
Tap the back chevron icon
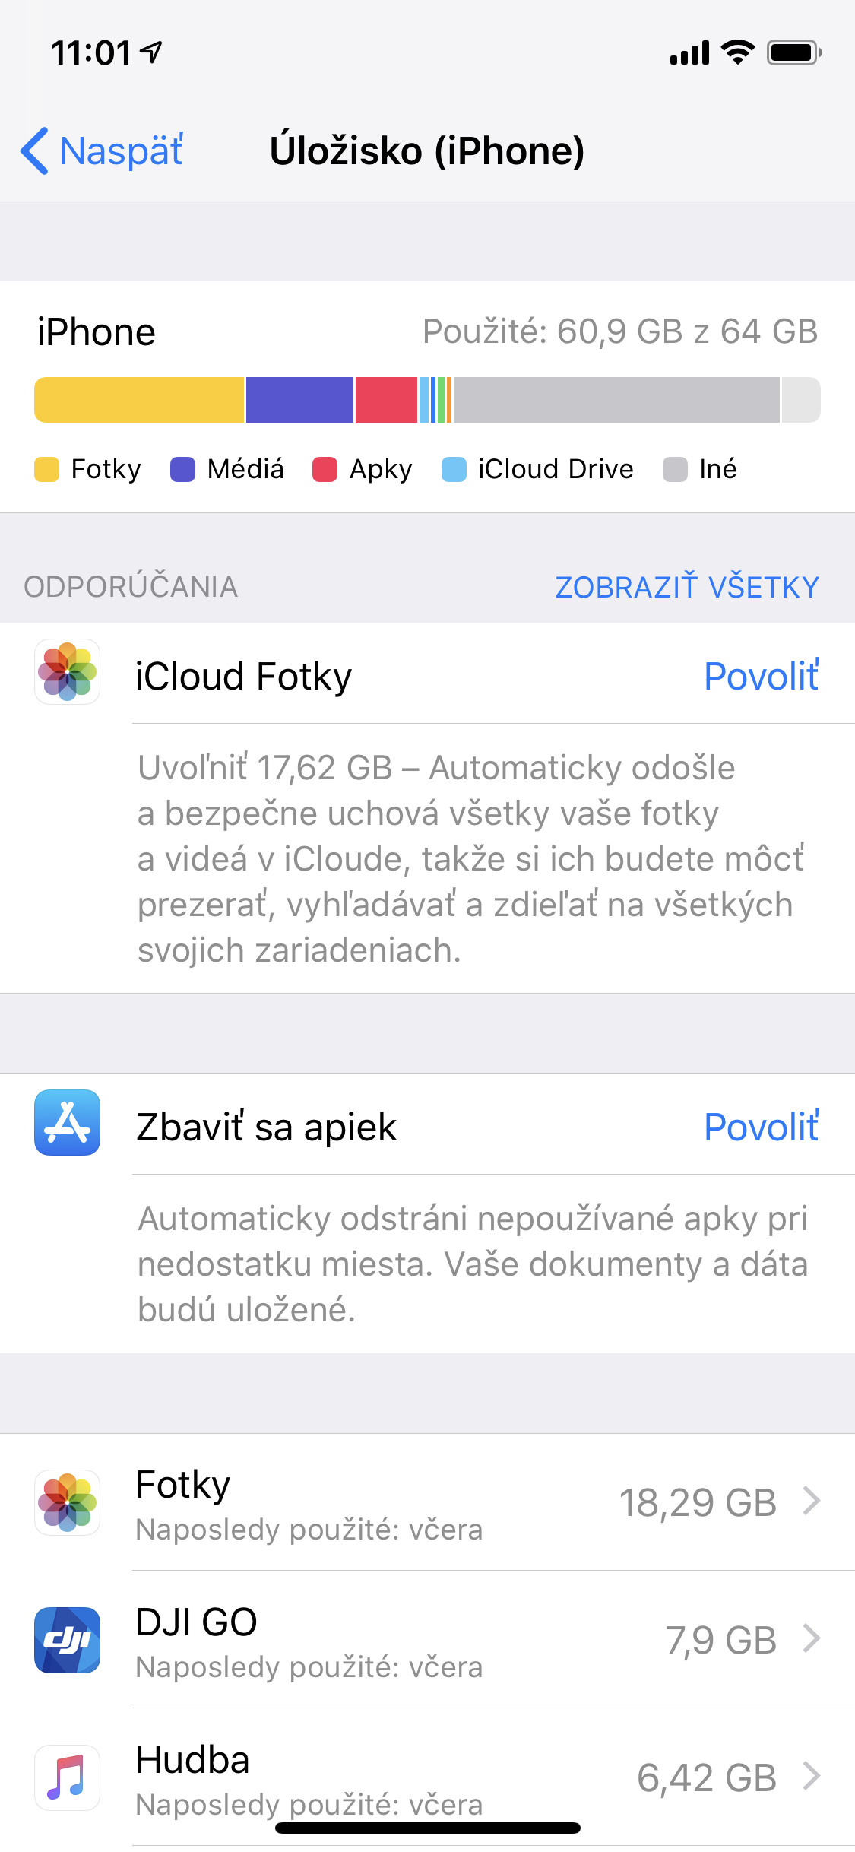[x=34, y=151]
